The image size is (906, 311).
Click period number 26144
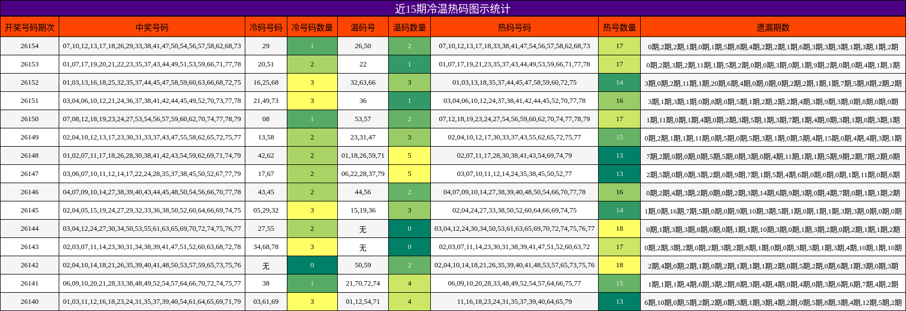(x=30, y=229)
